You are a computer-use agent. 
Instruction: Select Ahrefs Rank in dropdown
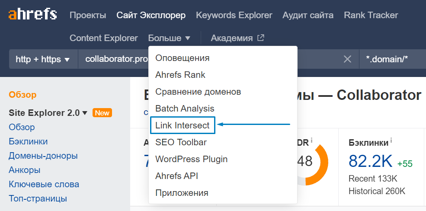coord(180,75)
